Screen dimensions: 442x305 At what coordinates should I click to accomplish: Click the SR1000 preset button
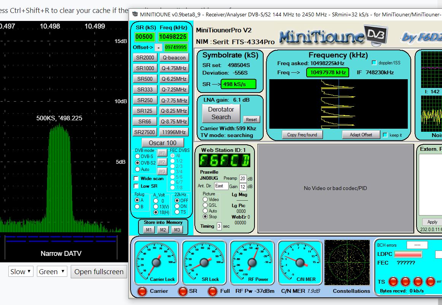(x=145, y=68)
